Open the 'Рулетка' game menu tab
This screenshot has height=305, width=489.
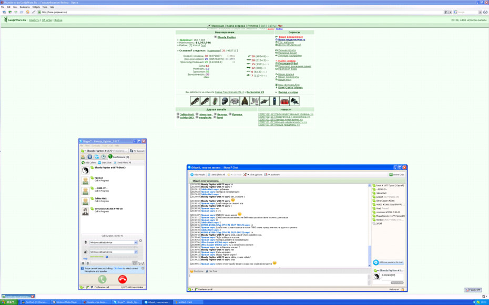tap(253, 26)
